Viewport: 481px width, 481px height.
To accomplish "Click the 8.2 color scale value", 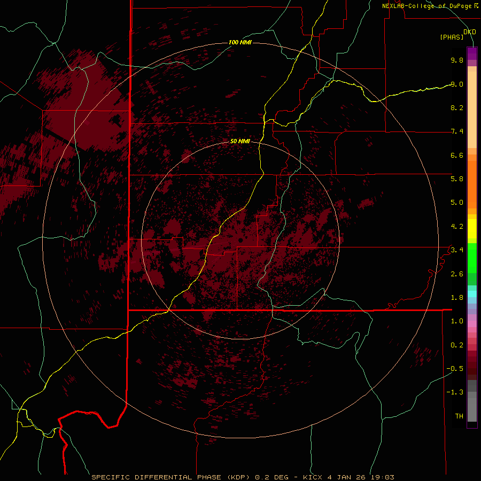I will [x=457, y=107].
